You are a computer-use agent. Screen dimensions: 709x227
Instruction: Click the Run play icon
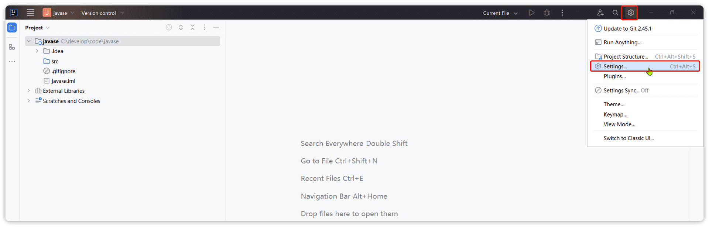pos(531,13)
